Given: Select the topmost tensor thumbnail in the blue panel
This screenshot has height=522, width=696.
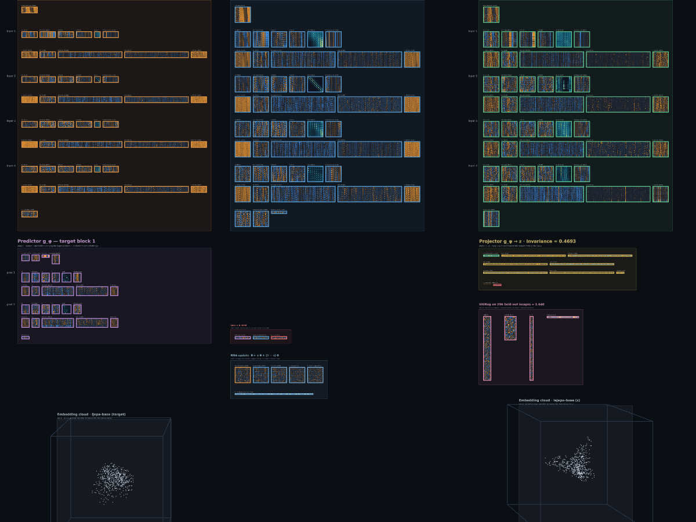Looking at the screenshot, I should [x=242, y=14].
